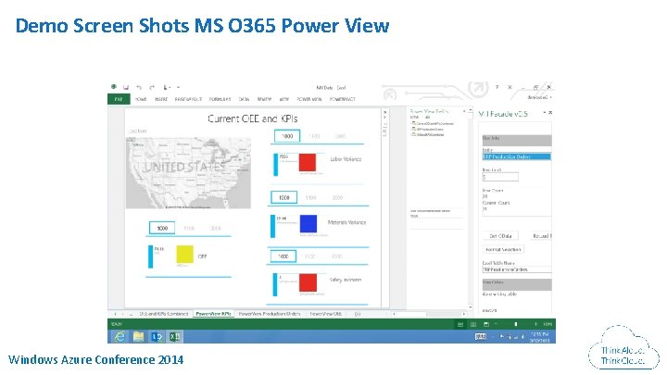667x375 pixels.
Task: Switch to Normal view in status bar
Action: pyautogui.click(x=460, y=324)
